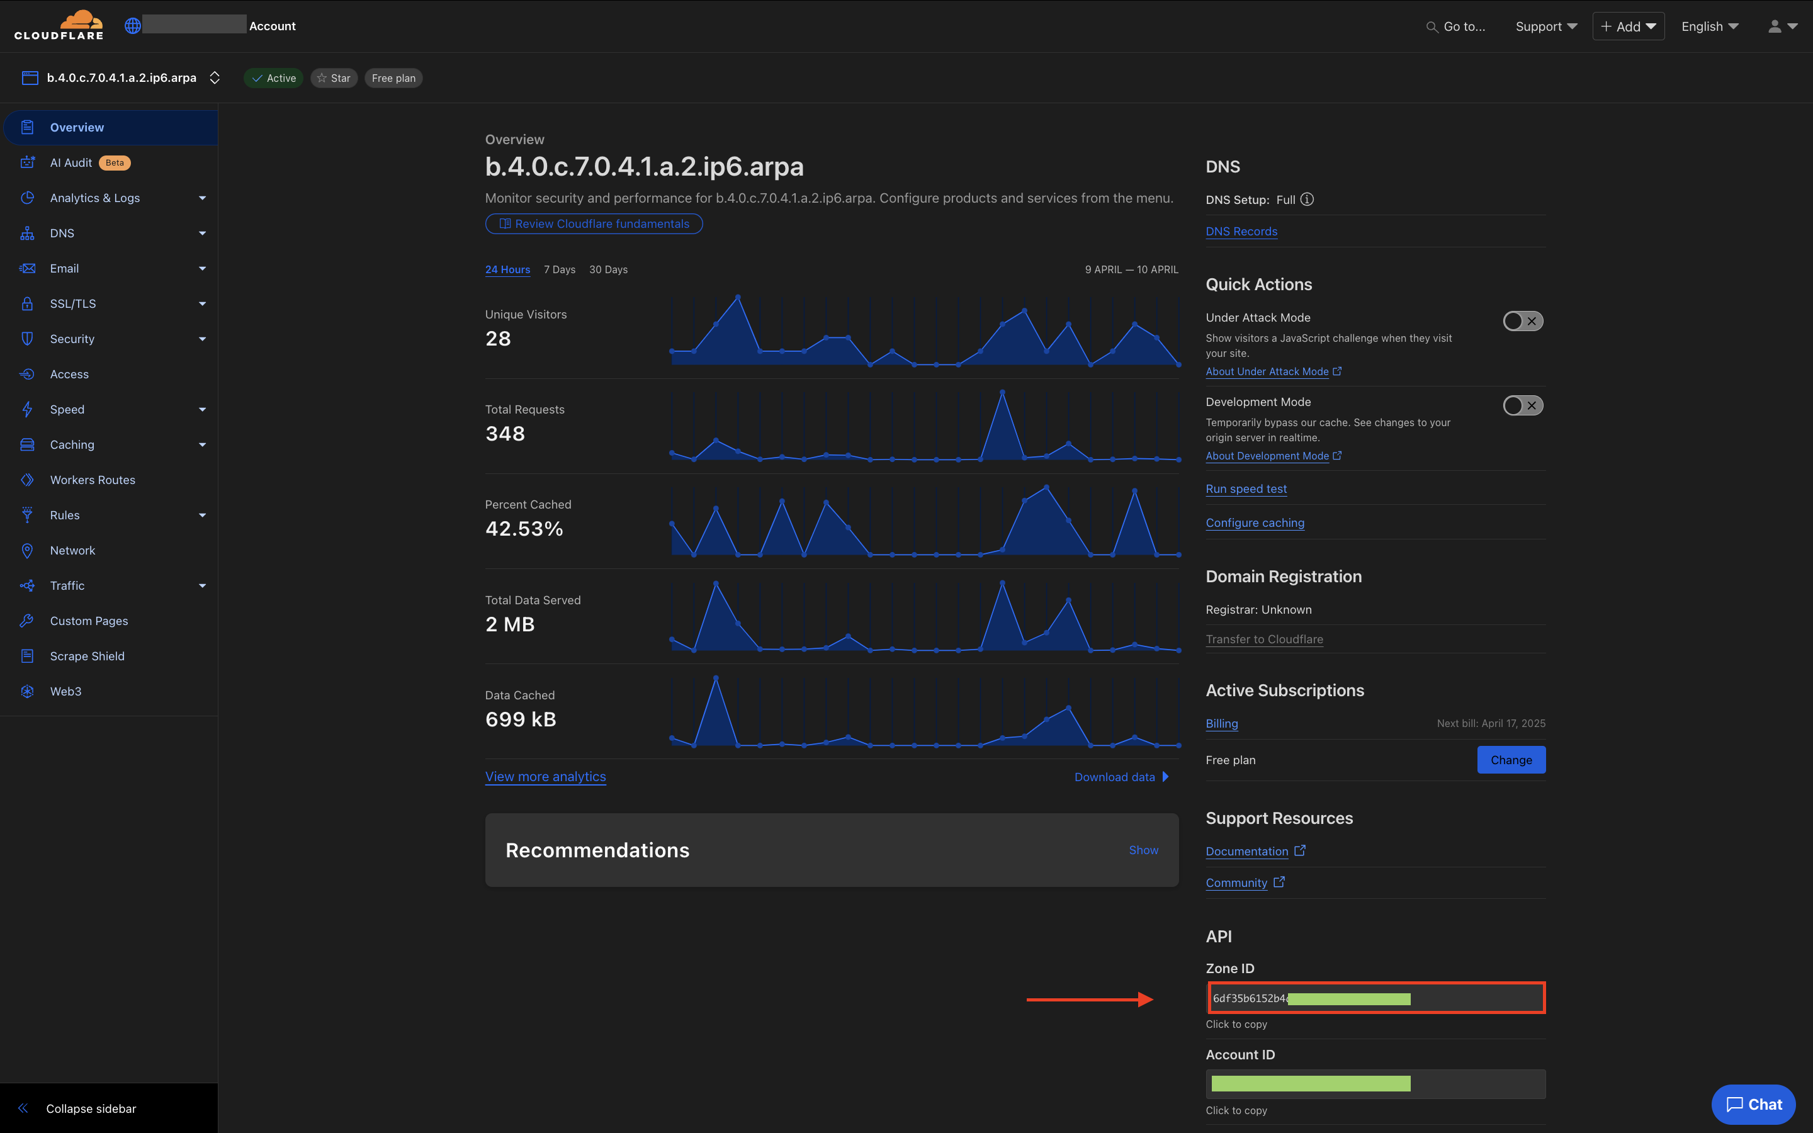
Task: Click the zone window icon before the domain name
Action: click(30, 78)
